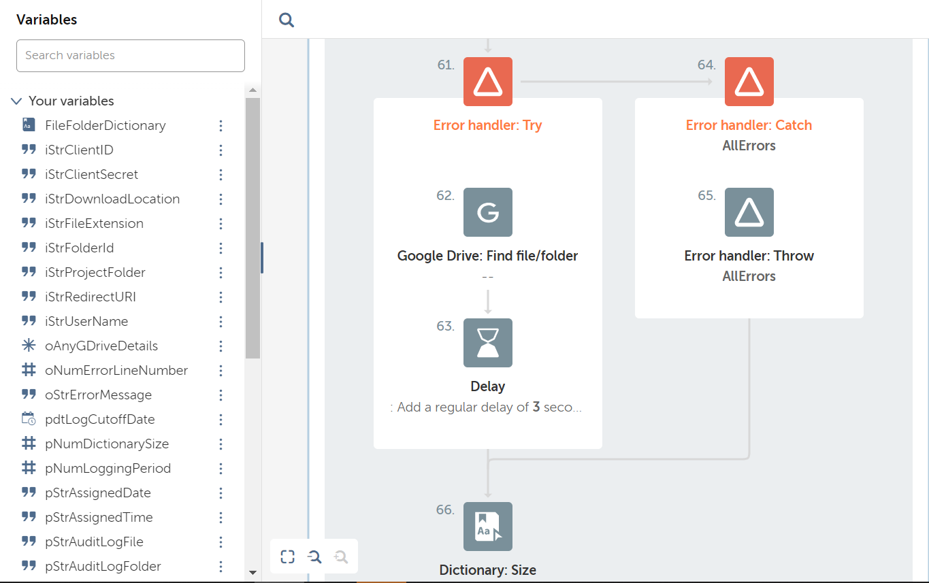
Task: Open options menu for iStrClientSecret variable
Action: [x=221, y=175]
